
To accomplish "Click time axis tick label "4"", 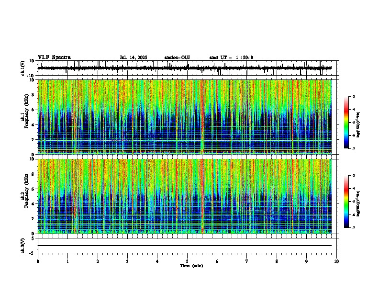I will [x=157, y=261].
